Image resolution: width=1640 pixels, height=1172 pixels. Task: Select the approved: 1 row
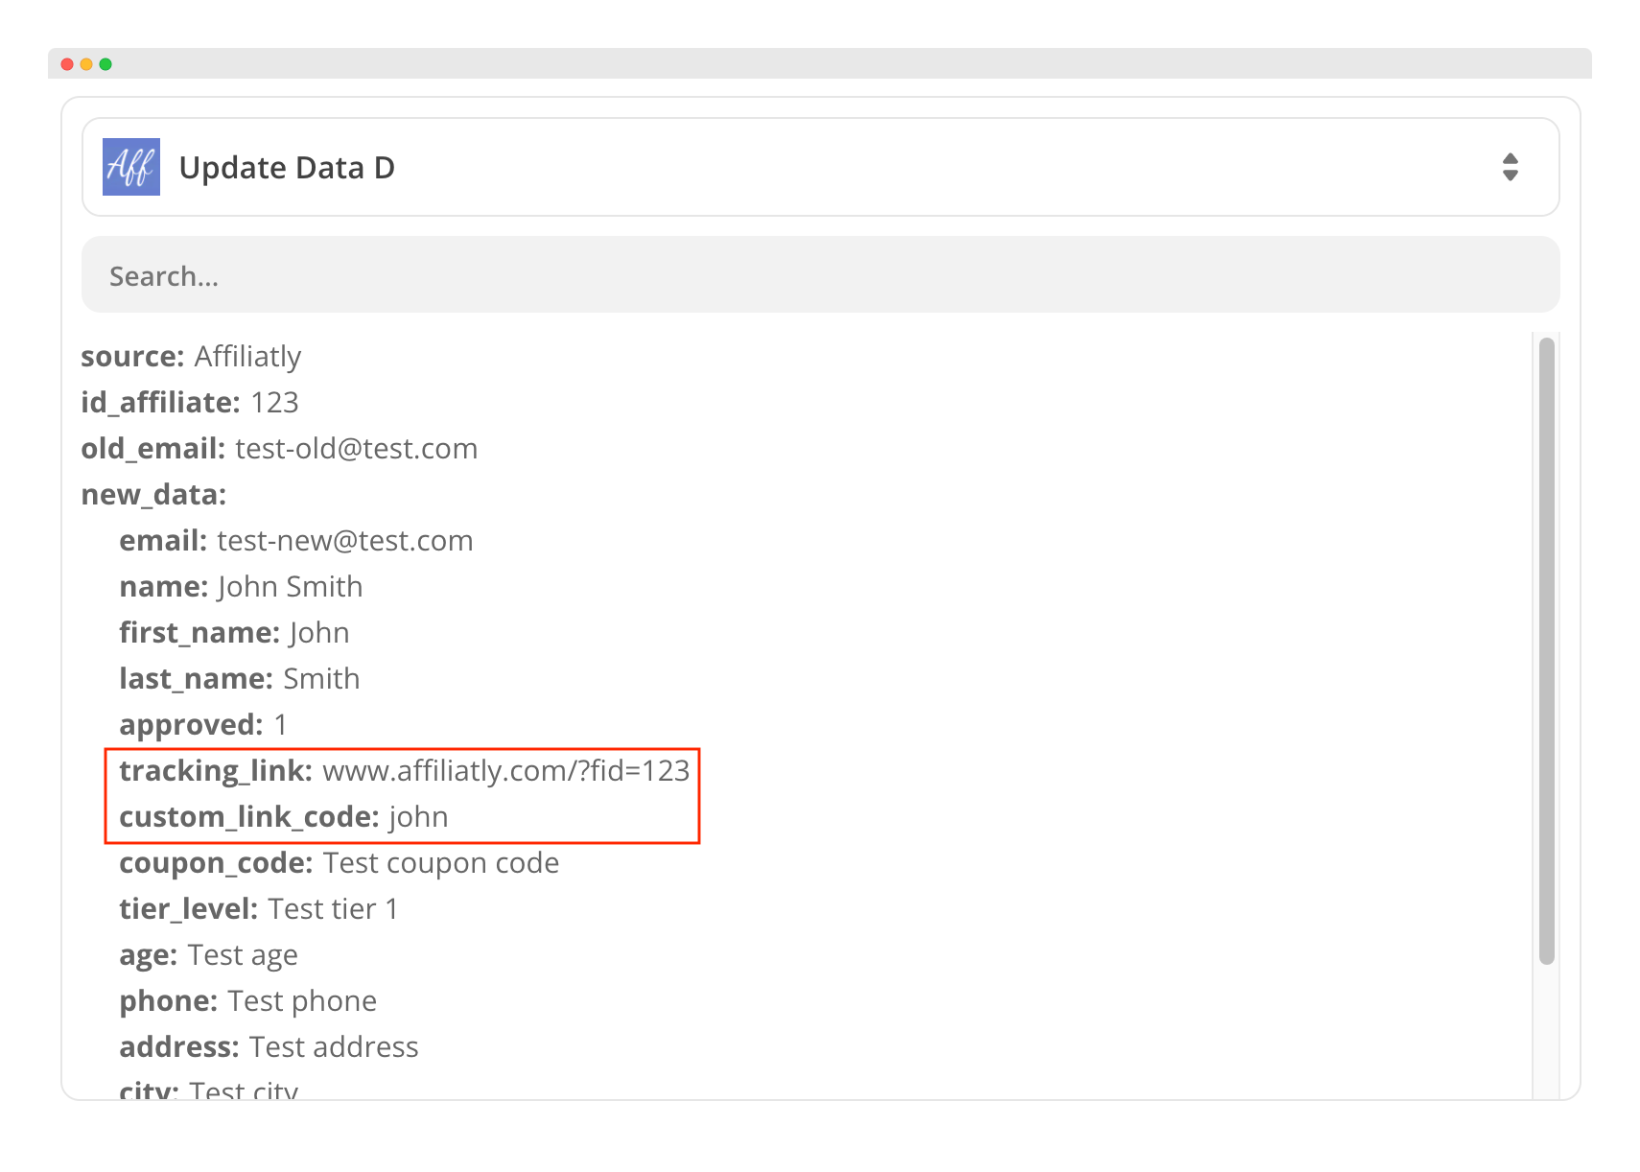click(x=203, y=725)
